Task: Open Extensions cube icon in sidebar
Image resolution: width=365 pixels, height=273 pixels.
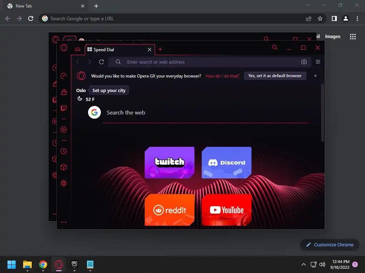Action: 64,167
